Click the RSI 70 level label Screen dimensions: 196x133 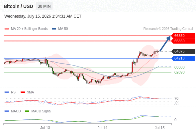coord(176,98)
